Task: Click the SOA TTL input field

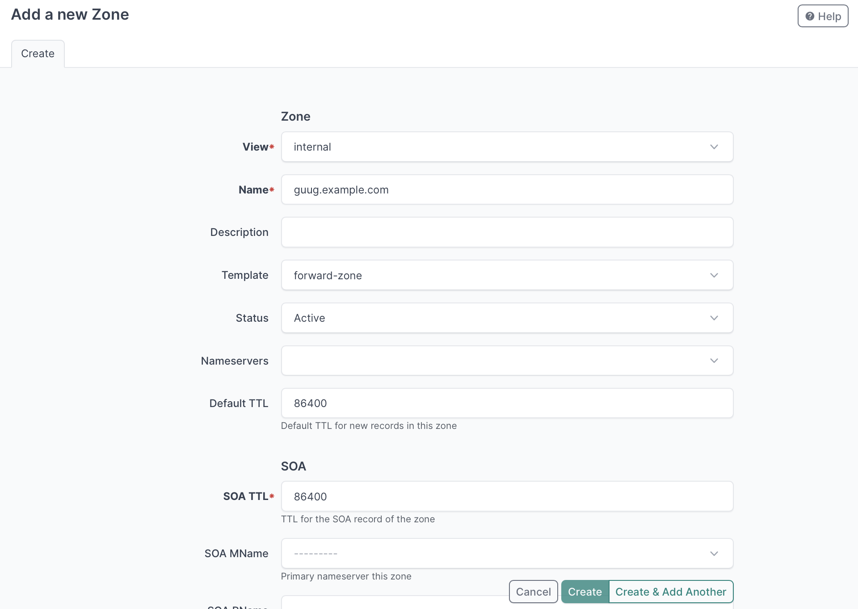Action: [507, 496]
